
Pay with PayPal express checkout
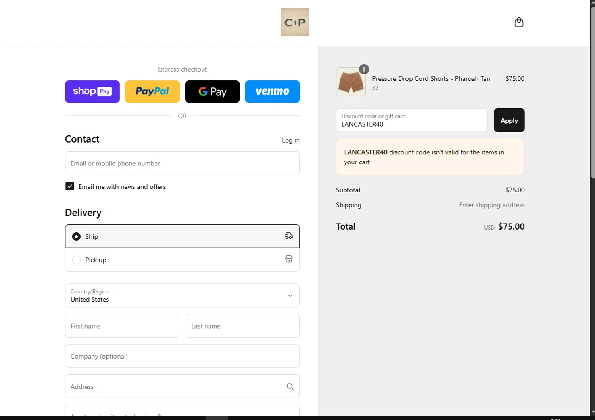[x=152, y=91]
